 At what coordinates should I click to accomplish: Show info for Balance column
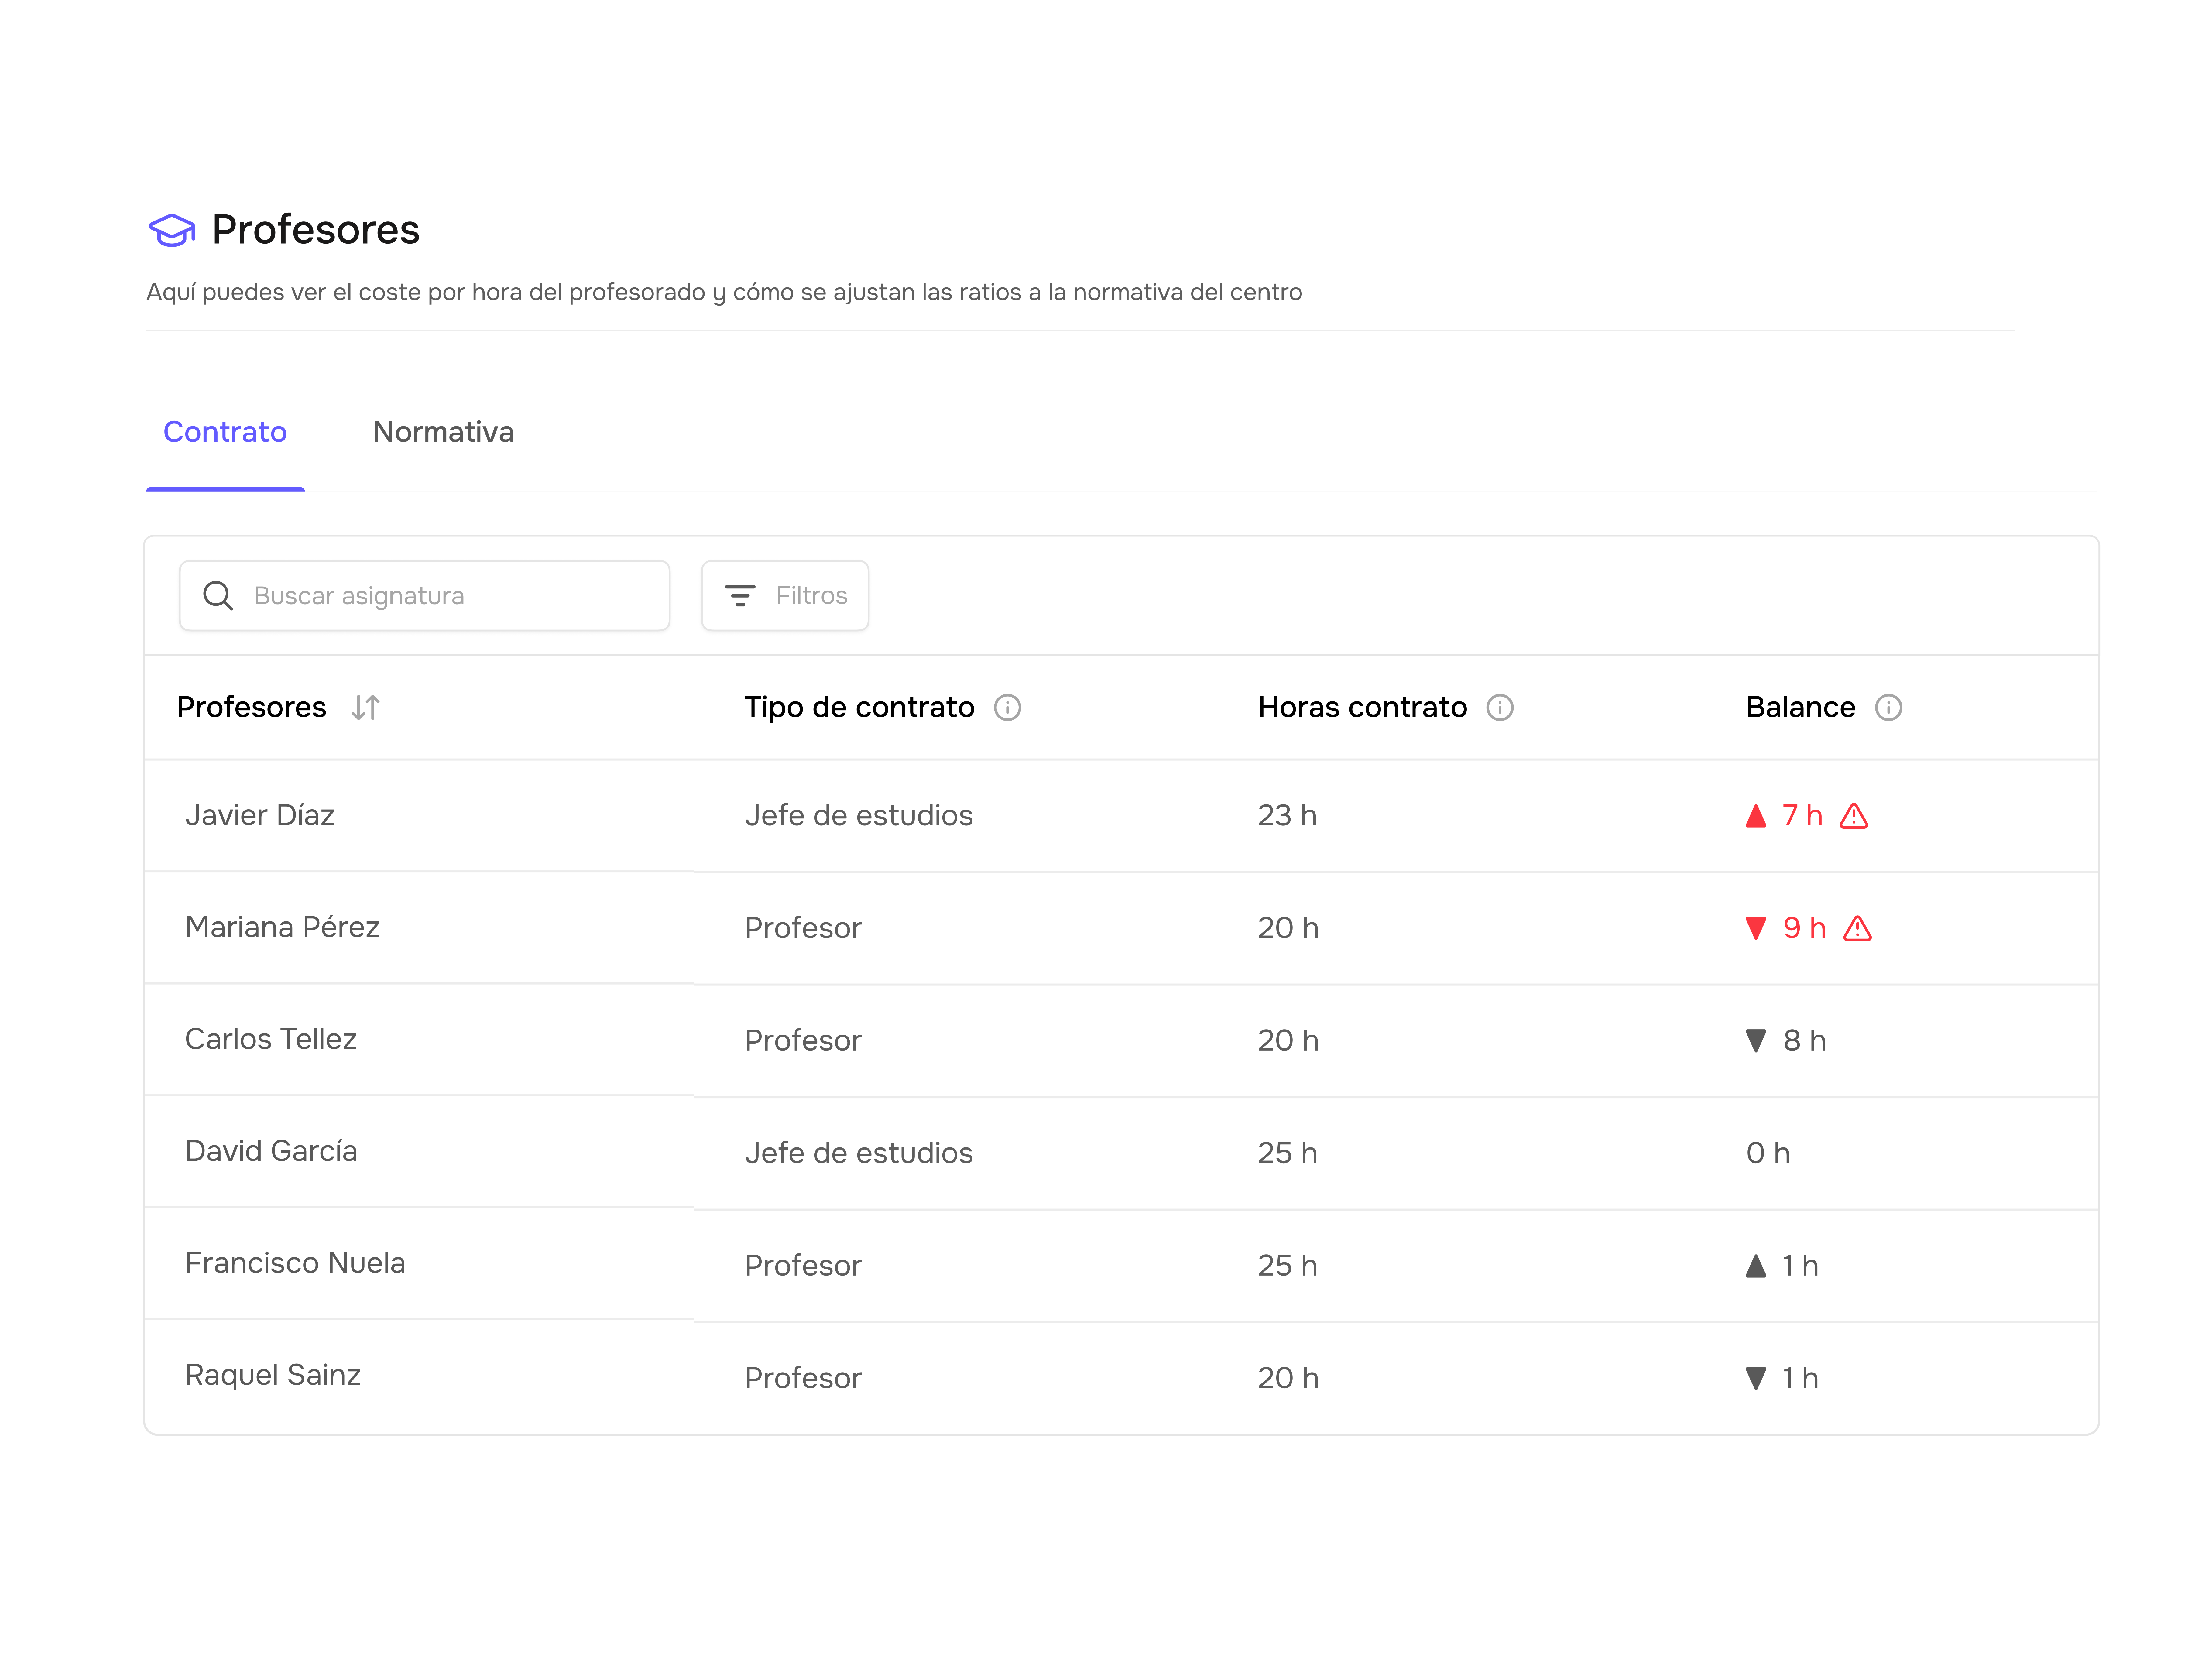click(x=1888, y=708)
